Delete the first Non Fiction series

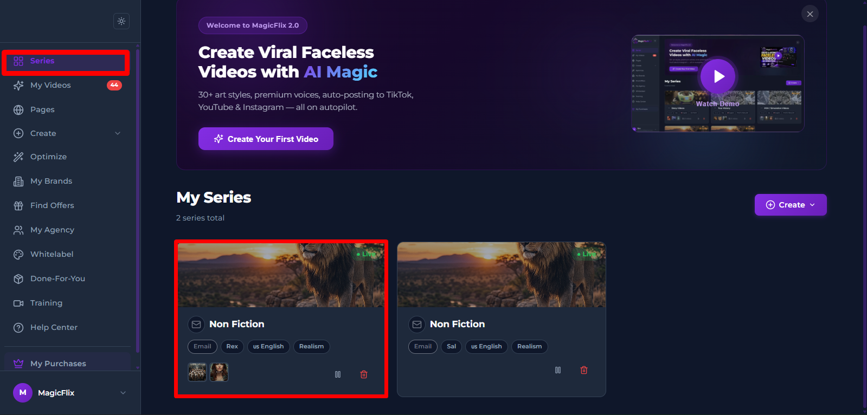coord(364,374)
